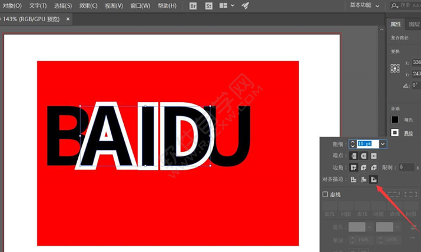Click the swap arrowheads icon
421x252 pixels.
(x=414, y=228)
